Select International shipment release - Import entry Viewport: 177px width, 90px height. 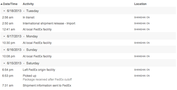(x=49, y=23)
